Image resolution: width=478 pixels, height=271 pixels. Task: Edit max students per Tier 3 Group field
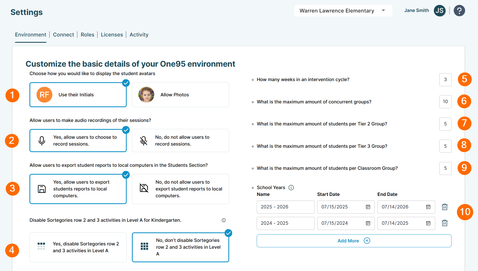coord(445,146)
